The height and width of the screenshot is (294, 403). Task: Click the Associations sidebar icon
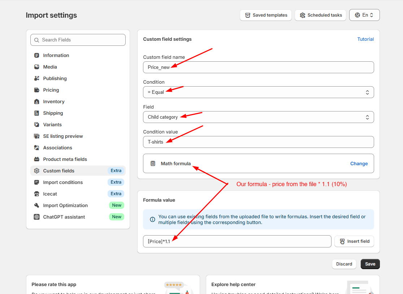pos(37,148)
